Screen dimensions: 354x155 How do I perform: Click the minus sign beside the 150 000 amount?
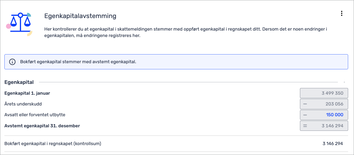point(305,115)
